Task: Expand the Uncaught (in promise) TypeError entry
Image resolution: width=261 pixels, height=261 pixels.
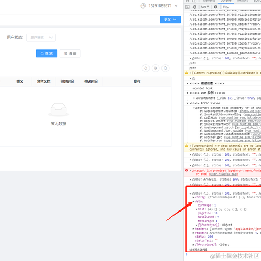Action: pos(190,171)
